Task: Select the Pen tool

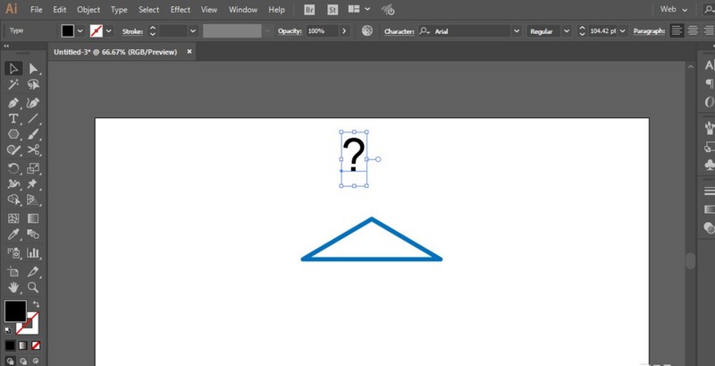Action: pyautogui.click(x=13, y=103)
